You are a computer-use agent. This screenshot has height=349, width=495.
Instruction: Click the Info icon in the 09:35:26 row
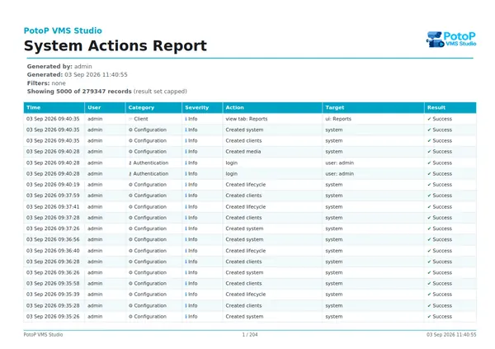point(186,317)
